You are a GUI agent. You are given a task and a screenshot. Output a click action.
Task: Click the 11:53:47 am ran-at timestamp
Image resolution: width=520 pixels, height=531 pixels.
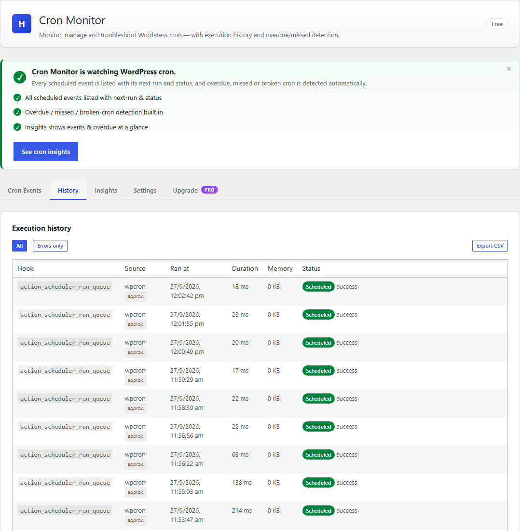tap(187, 515)
